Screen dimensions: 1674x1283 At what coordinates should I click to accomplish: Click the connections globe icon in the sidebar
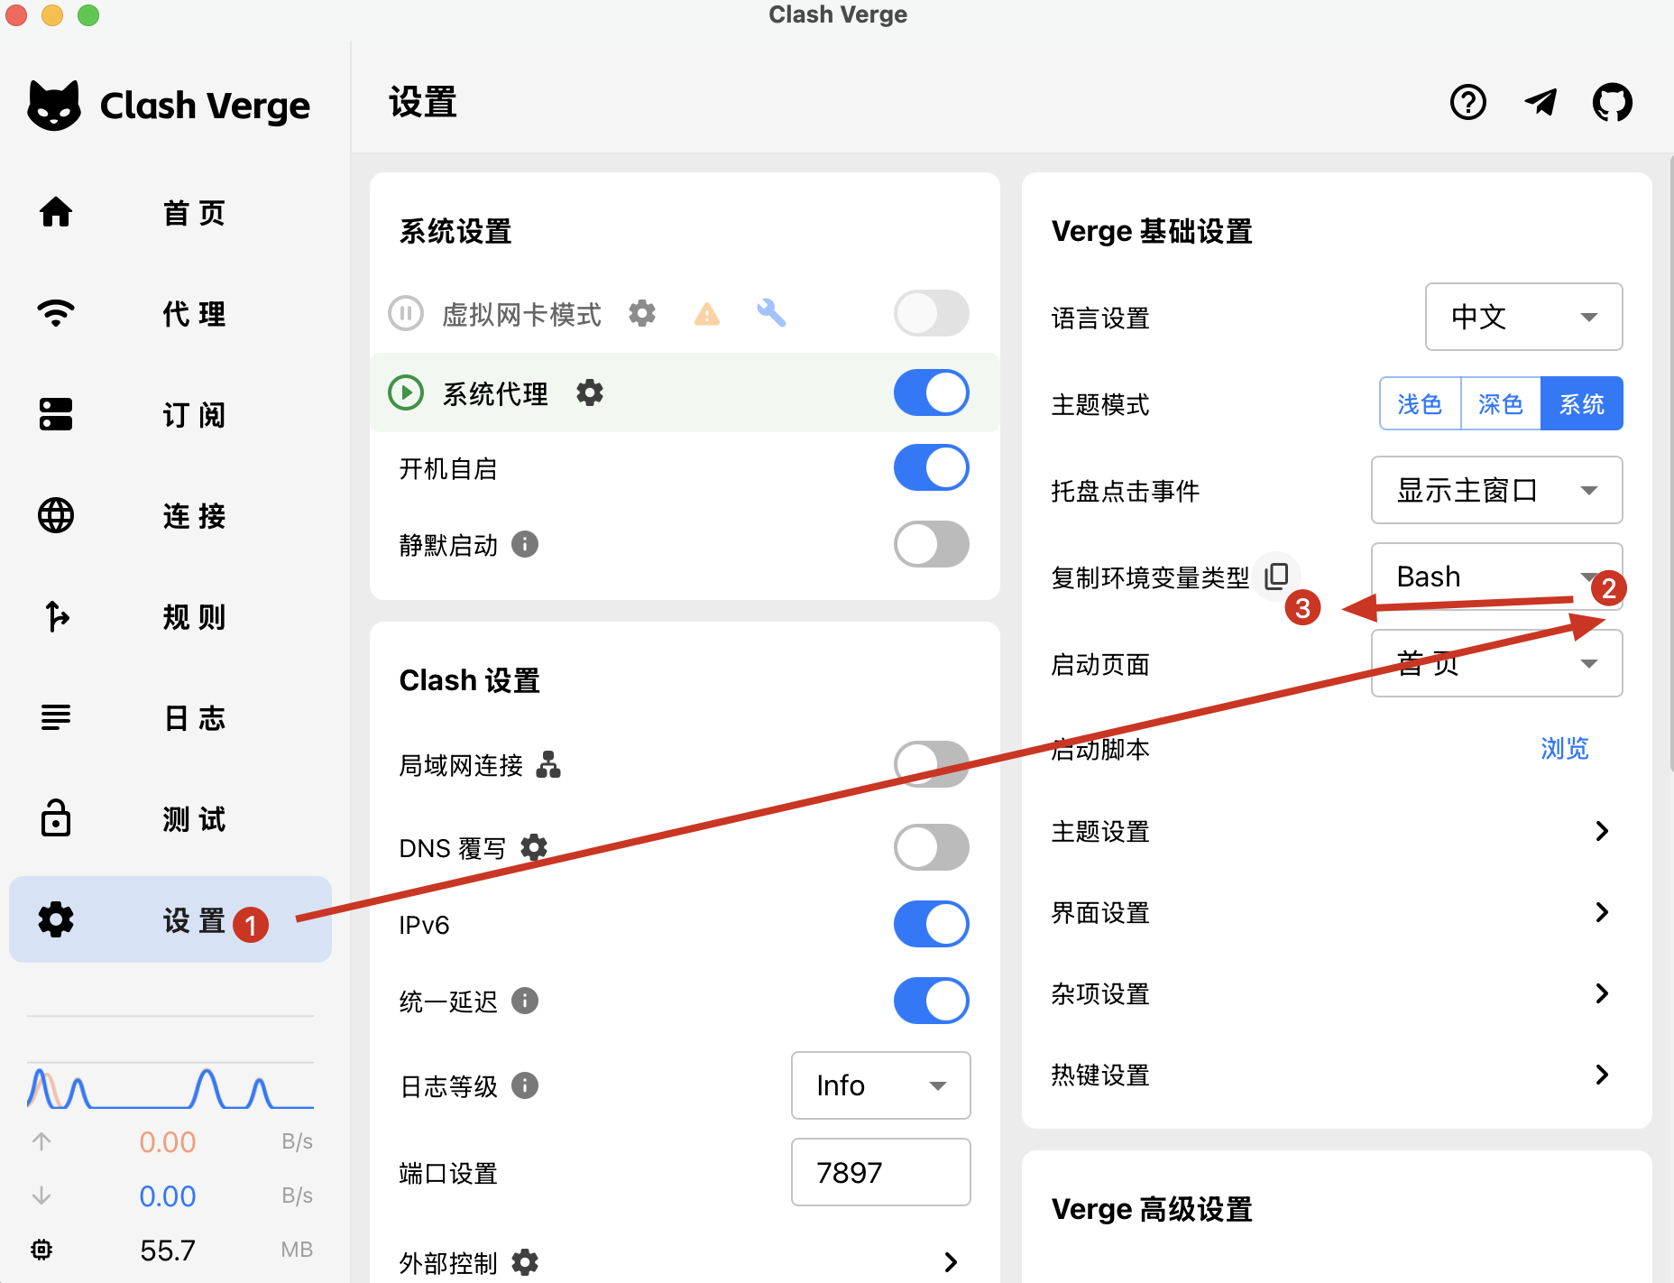pyautogui.click(x=56, y=515)
